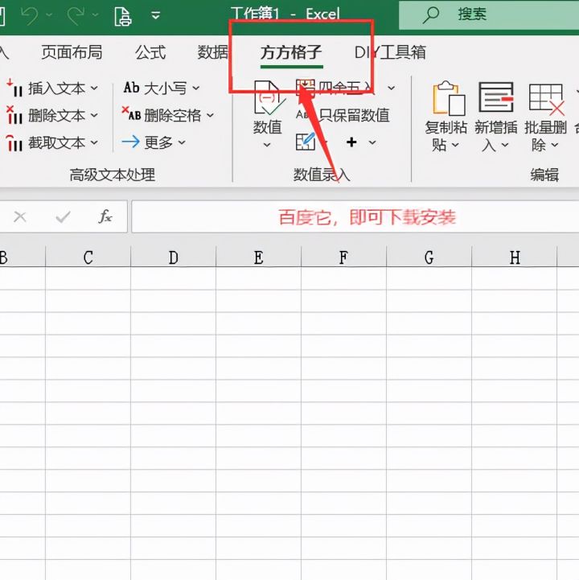
Task: Click the fx insert function icon
Action: point(105,216)
